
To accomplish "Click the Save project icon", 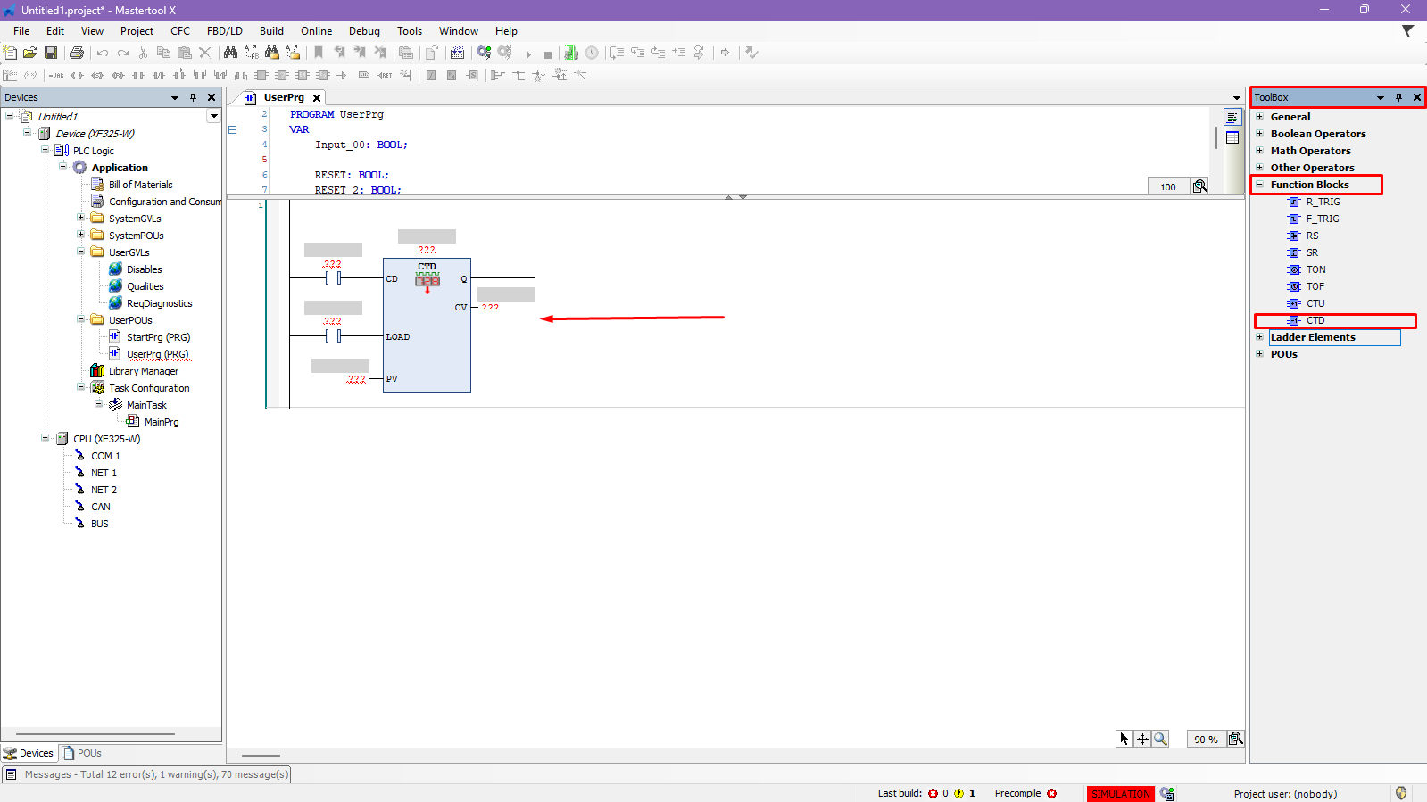I will click(51, 54).
